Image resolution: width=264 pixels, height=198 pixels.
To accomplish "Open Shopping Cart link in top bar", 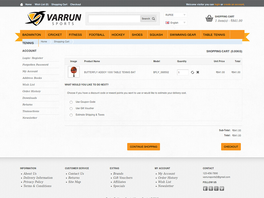I will [x=59, y=4].
